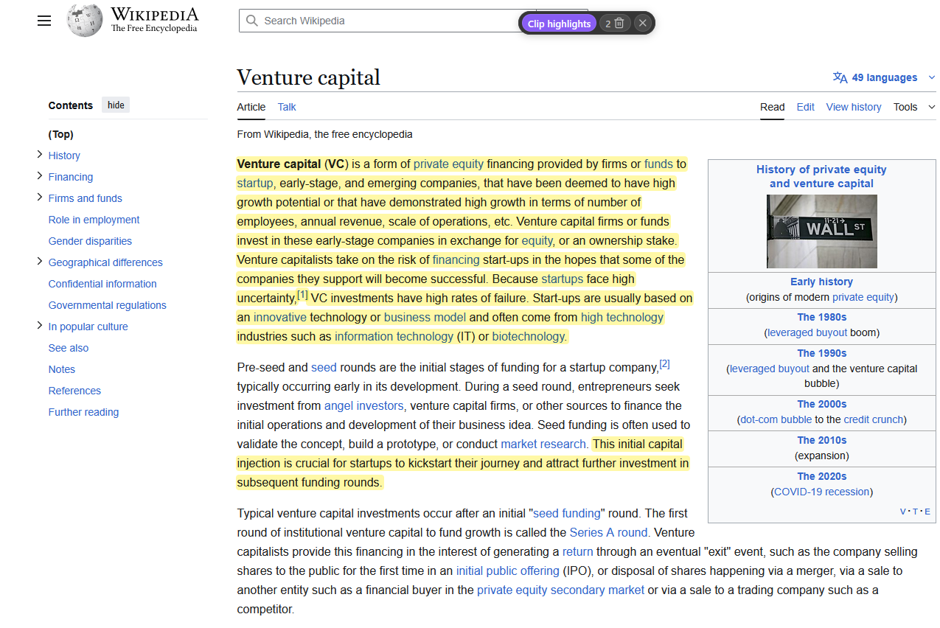Open The 2020s infobox link
The image size is (940, 628).
pos(821,476)
